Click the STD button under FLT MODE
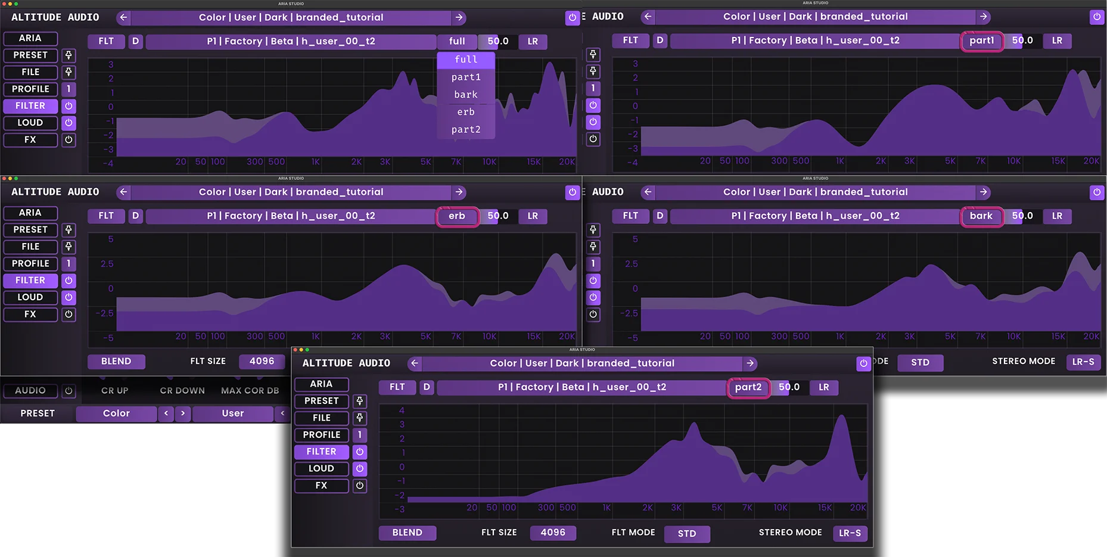This screenshot has width=1107, height=557. 687,534
